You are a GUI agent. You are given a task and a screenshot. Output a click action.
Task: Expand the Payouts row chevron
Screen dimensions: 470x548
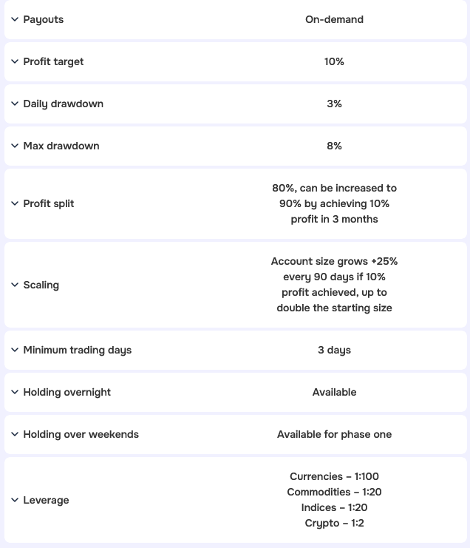(x=15, y=19)
